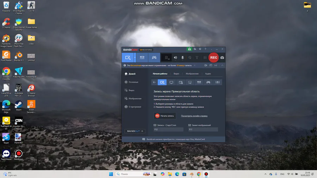Open the Light rain weather widget

tap(10, 174)
